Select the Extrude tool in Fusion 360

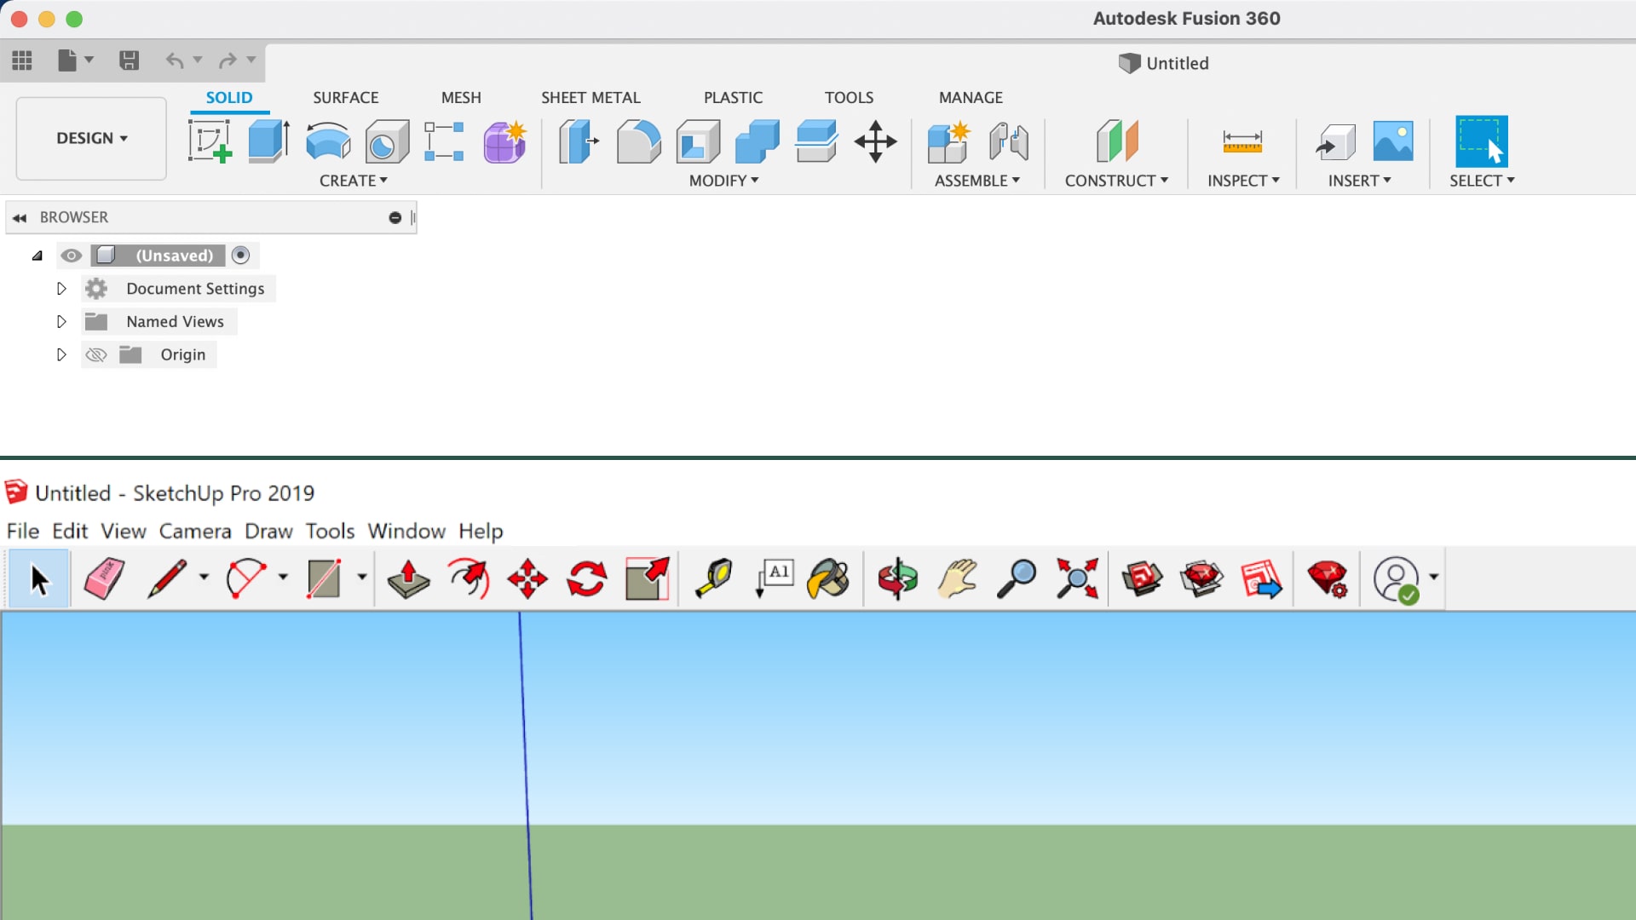click(x=269, y=141)
